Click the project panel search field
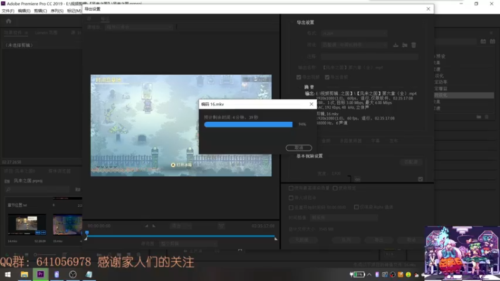This screenshot has height=281, width=500. 37,190
